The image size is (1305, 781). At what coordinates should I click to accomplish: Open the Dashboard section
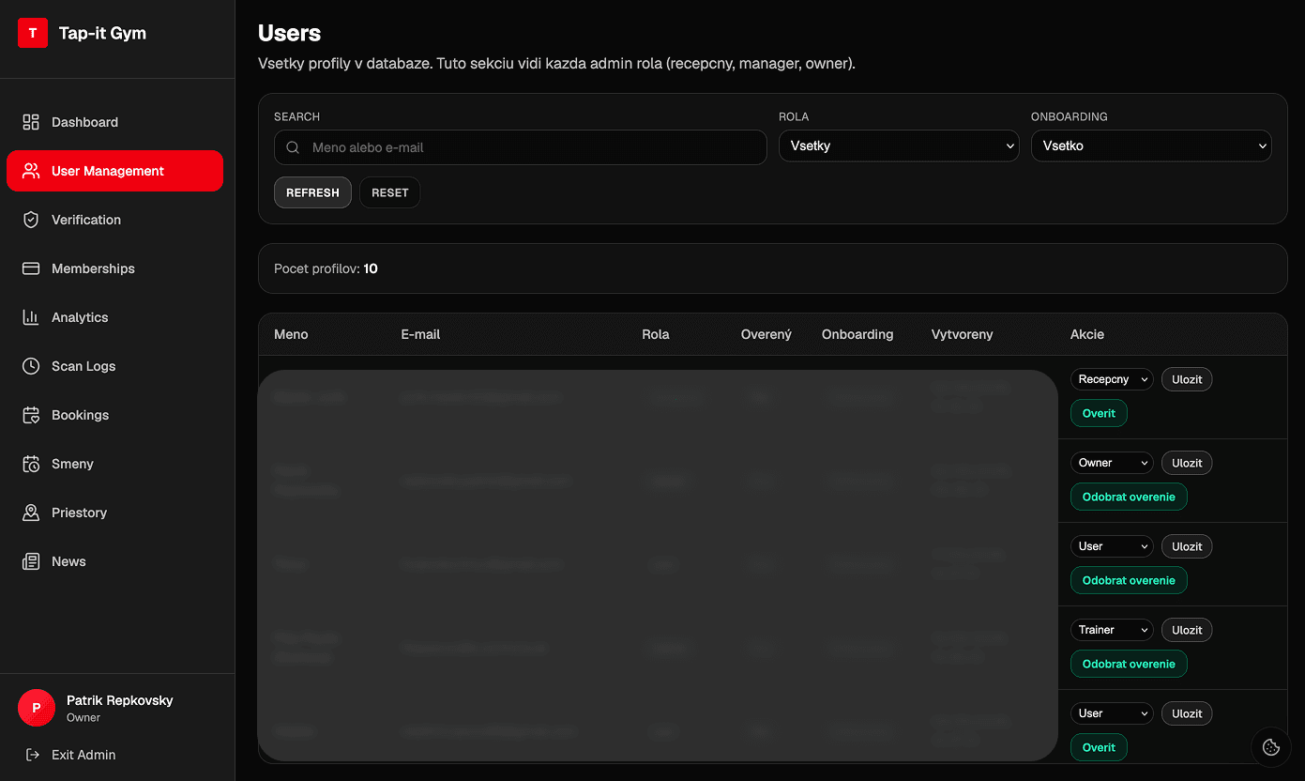point(114,122)
